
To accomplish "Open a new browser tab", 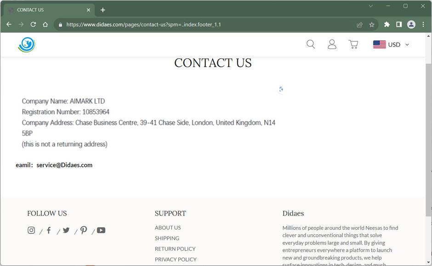I will [103, 10].
